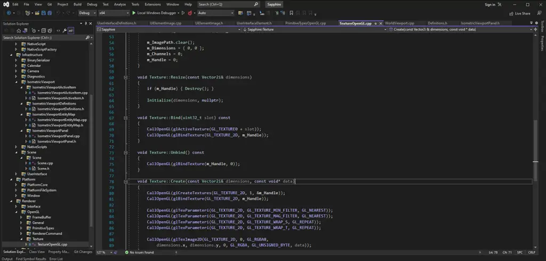Open the Debug configuration dropdown
Viewport: 546px width, 261px height.
87,13
